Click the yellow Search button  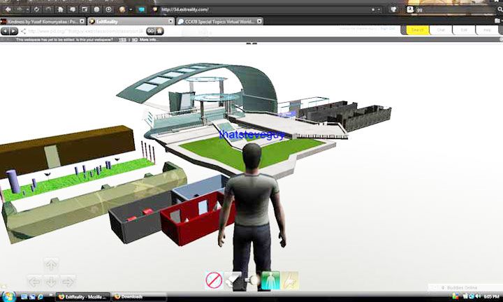(417, 30)
